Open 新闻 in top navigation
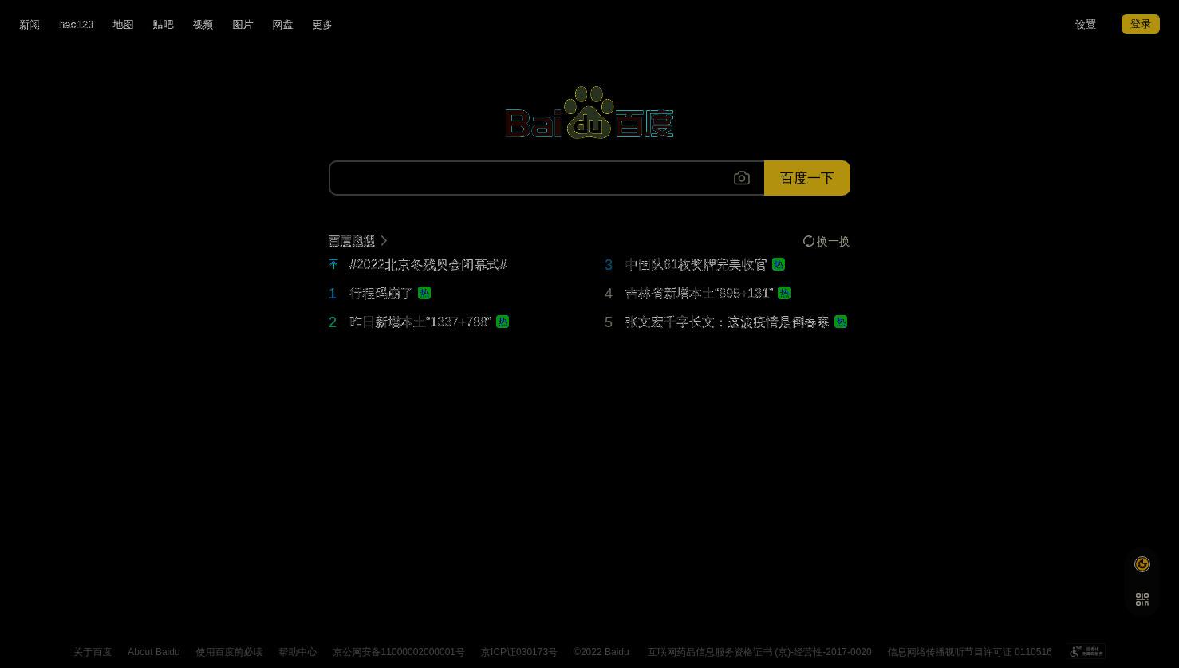This screenshot has width=1179, height=668. click(x=30, y=25)
